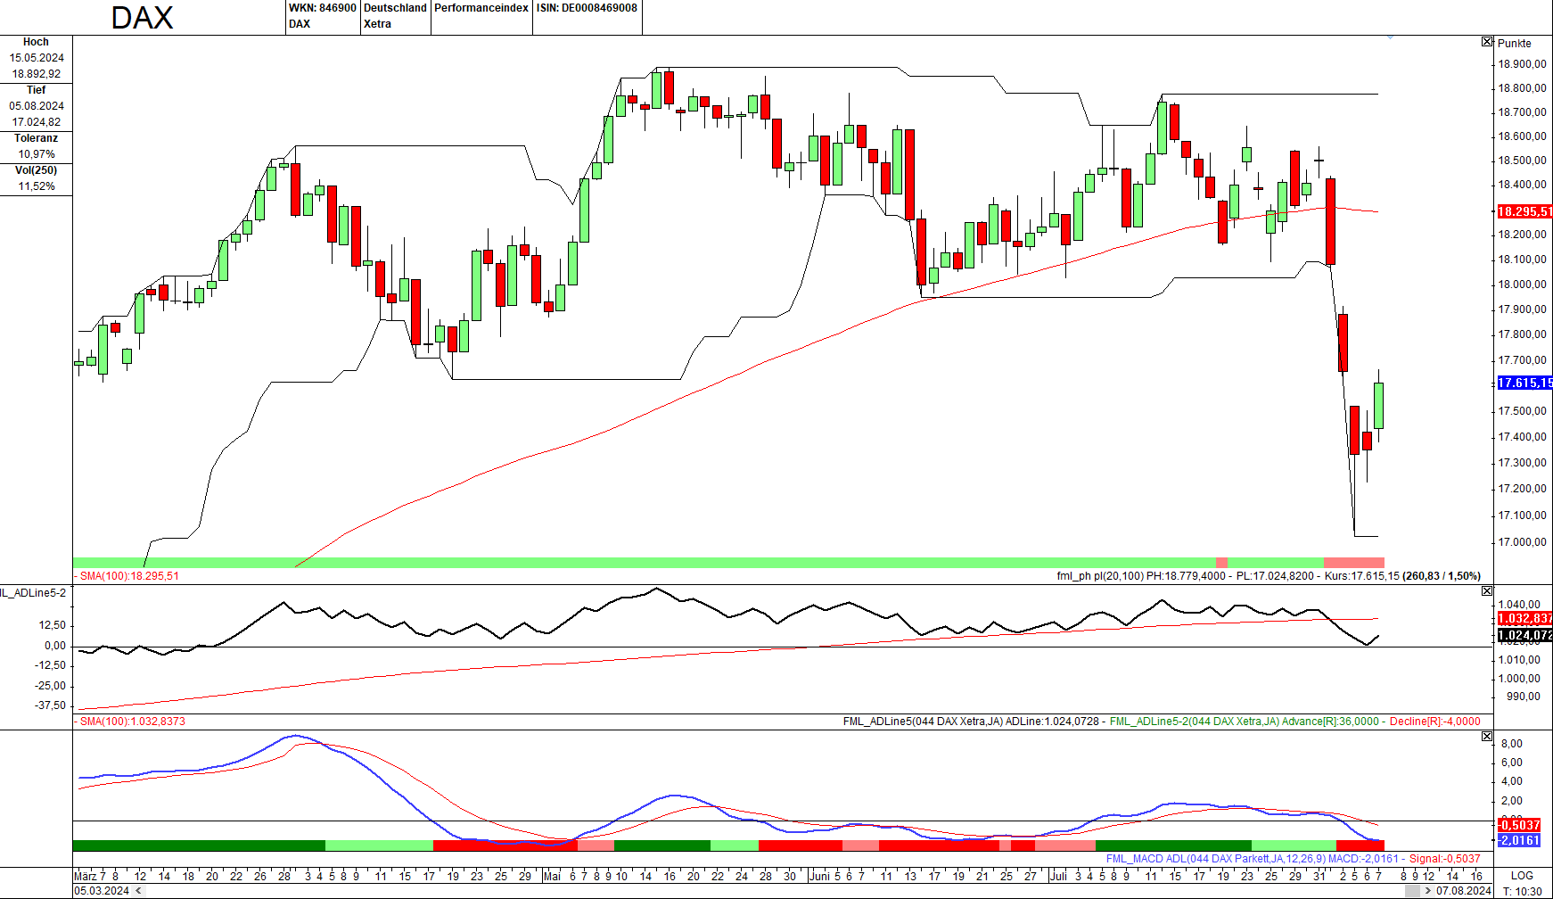
Task: Close the MACD ADL indicator panel
Action: 1486,737
